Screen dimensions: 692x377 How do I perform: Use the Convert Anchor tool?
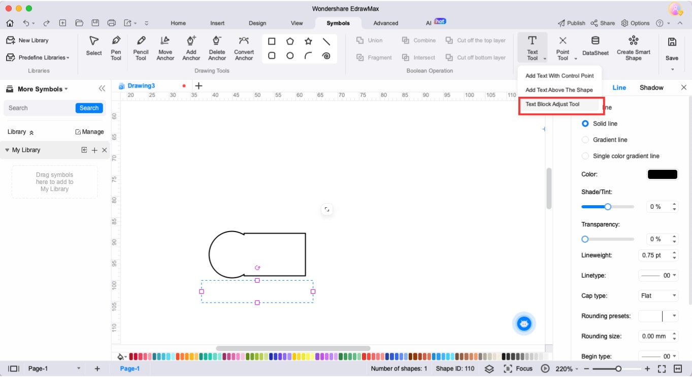point(244,48)
